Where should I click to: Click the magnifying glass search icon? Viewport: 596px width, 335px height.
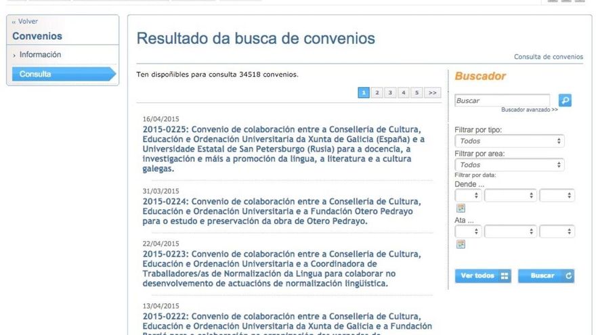pos(565,100)
